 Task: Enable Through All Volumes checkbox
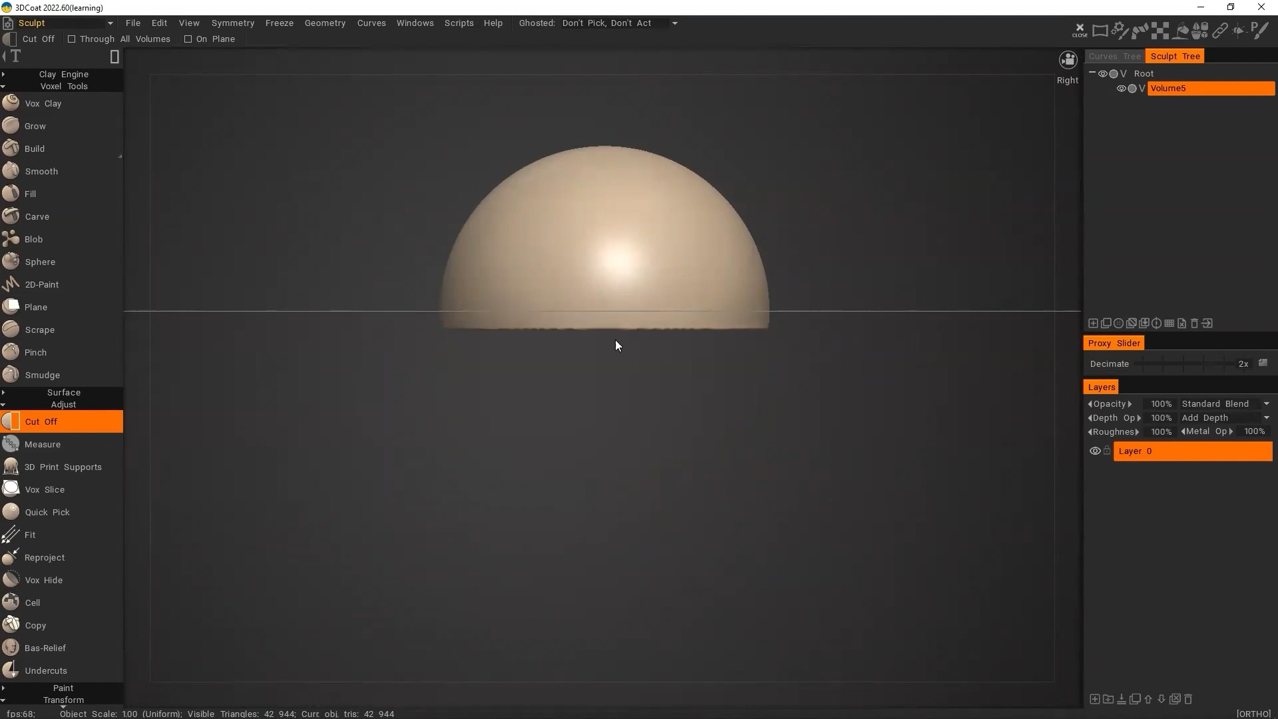click(72, 39)
